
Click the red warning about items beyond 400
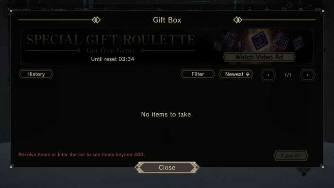(x=82, y=155)
